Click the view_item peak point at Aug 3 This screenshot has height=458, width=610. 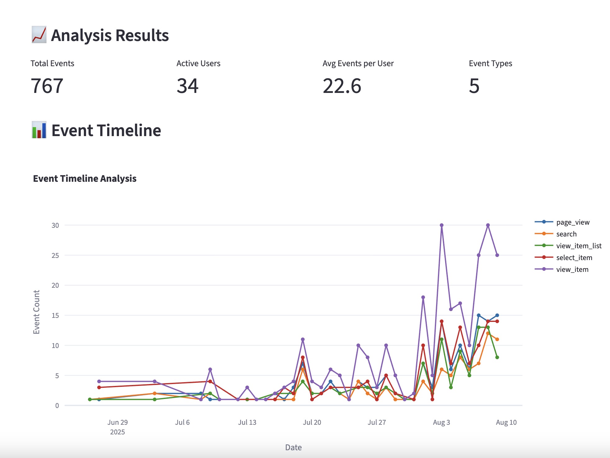coord(442,225)
